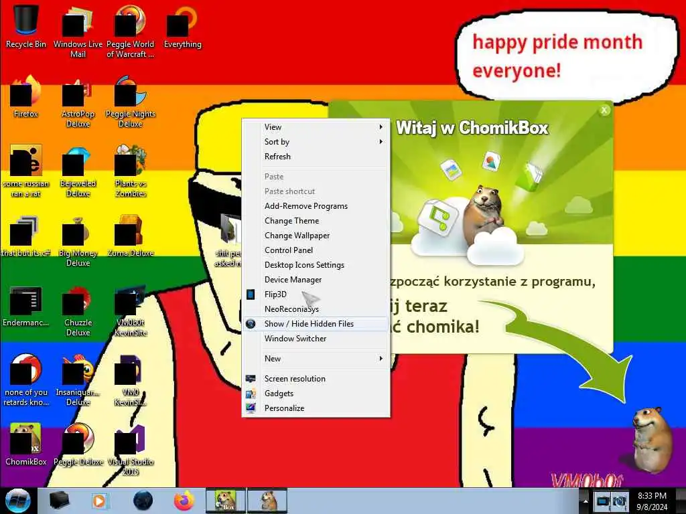Open media player taskbar icon
The image size is (686, 514).
[x=99, y=501]
